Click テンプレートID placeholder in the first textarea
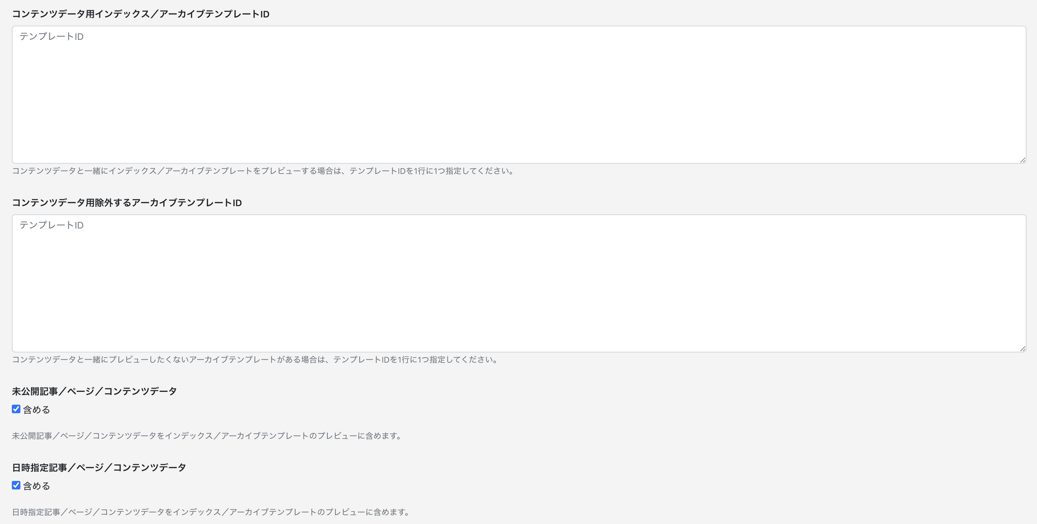 point(52,37)
